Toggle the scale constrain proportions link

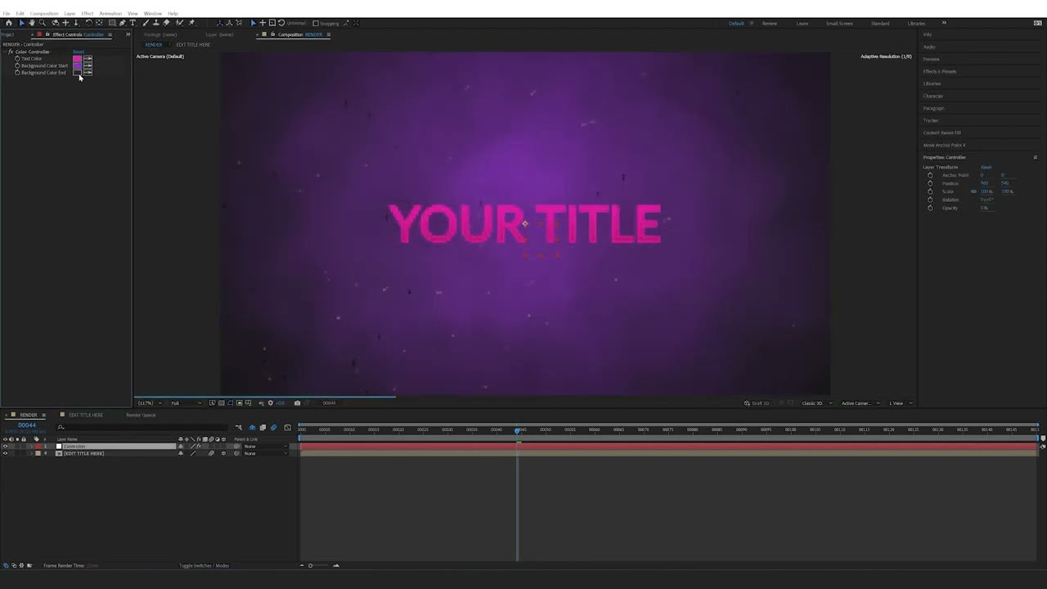[x=973, y=191]
